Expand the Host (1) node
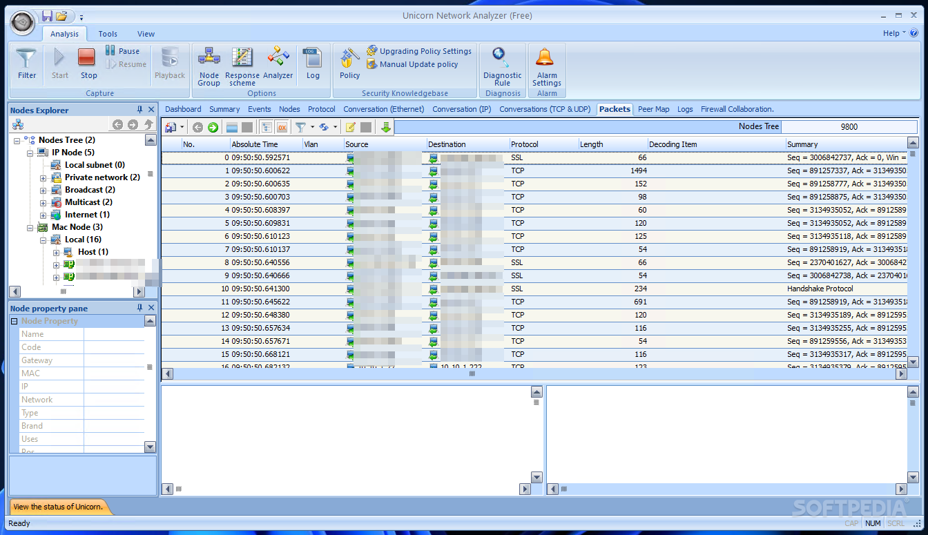 (56, 252)
